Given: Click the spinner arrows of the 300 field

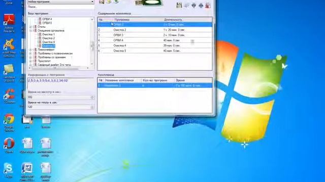Looking at the screenshot, I should point(92,97).
